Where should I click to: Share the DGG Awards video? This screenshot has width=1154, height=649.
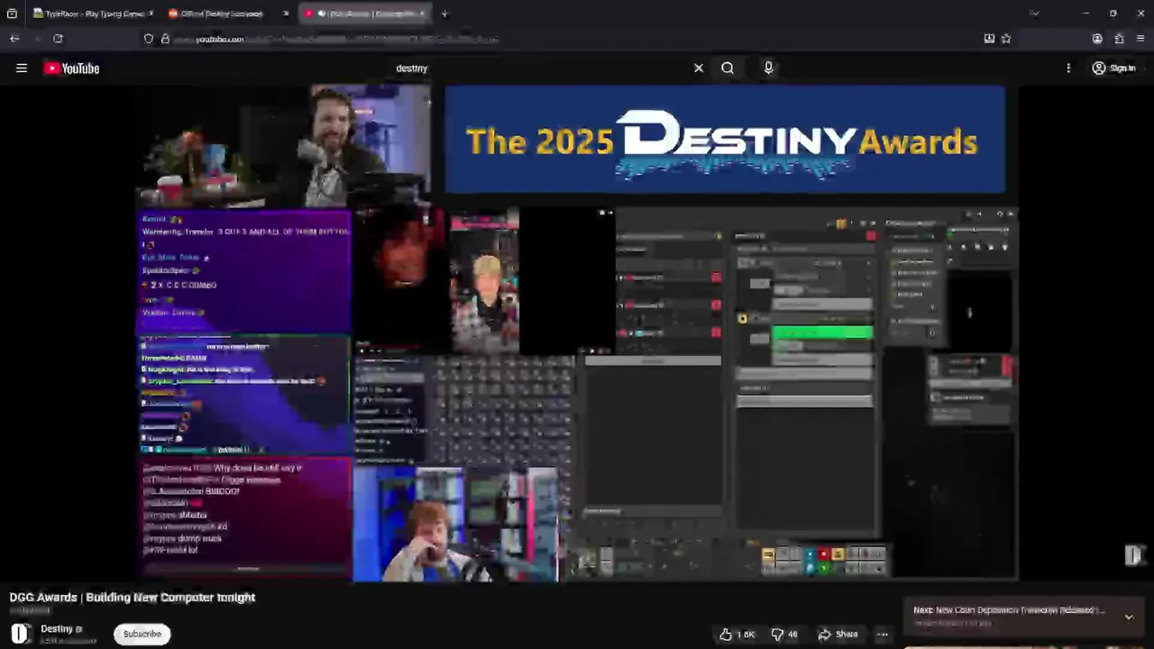click(838, 635)
